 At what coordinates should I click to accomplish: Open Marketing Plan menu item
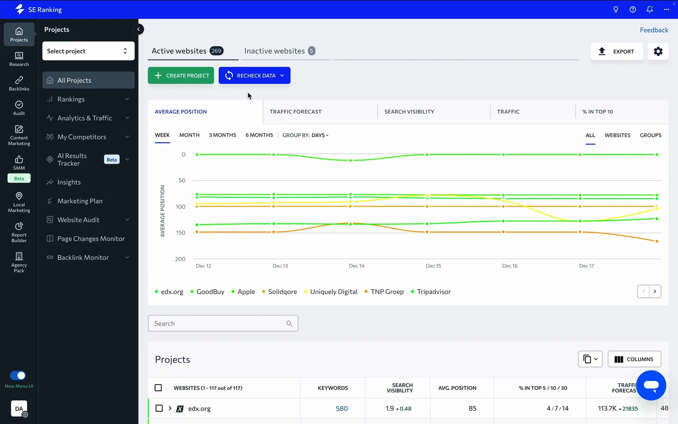point(88,201)
